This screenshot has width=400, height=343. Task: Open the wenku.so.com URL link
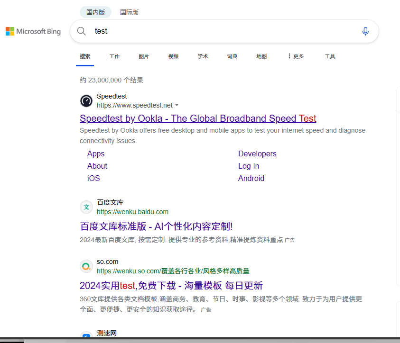pos(173,271)
